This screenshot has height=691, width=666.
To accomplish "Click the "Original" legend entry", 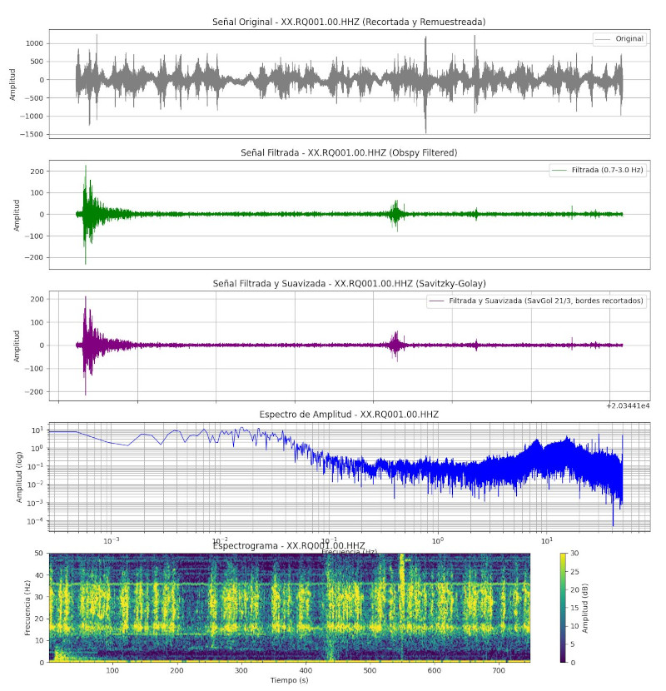I will (629, 38).
